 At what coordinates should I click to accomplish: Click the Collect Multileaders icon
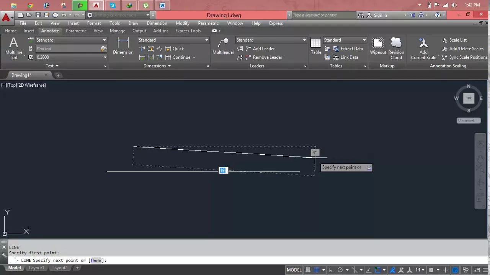[240, 57]
